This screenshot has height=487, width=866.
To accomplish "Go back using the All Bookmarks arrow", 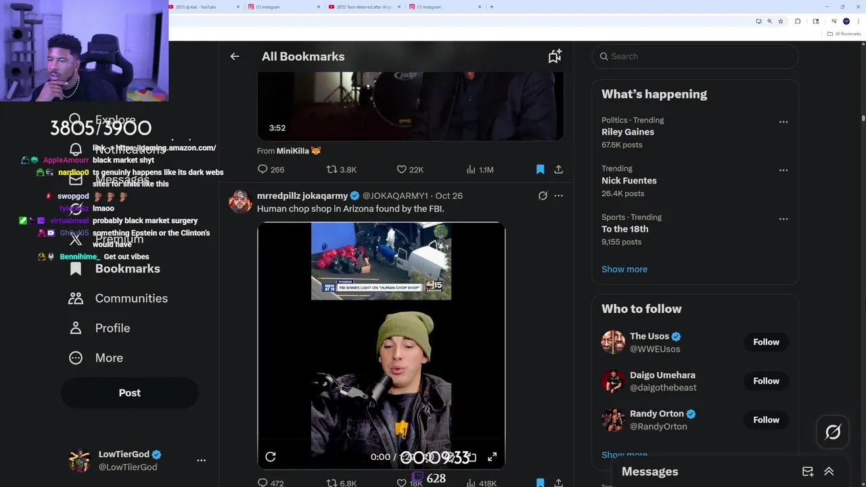I will click(235, 57).
